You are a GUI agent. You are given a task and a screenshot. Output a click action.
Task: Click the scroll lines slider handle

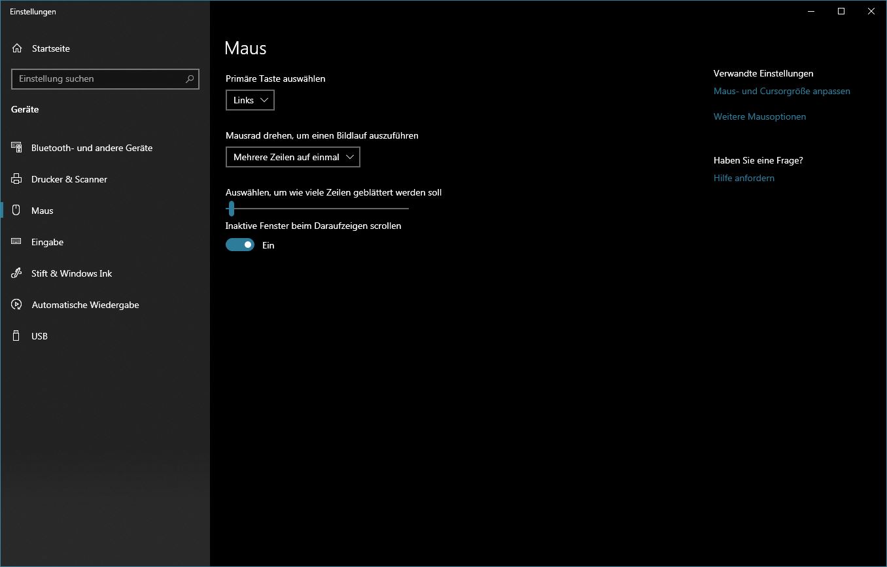pos(231,208)
